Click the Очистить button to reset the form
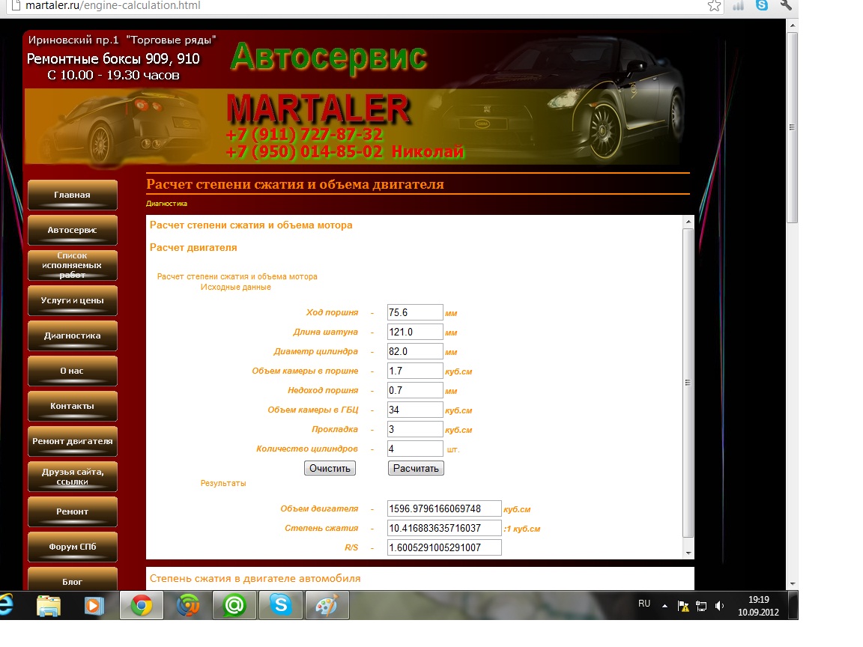The image size is (863, 647). (x=330, y=468)
